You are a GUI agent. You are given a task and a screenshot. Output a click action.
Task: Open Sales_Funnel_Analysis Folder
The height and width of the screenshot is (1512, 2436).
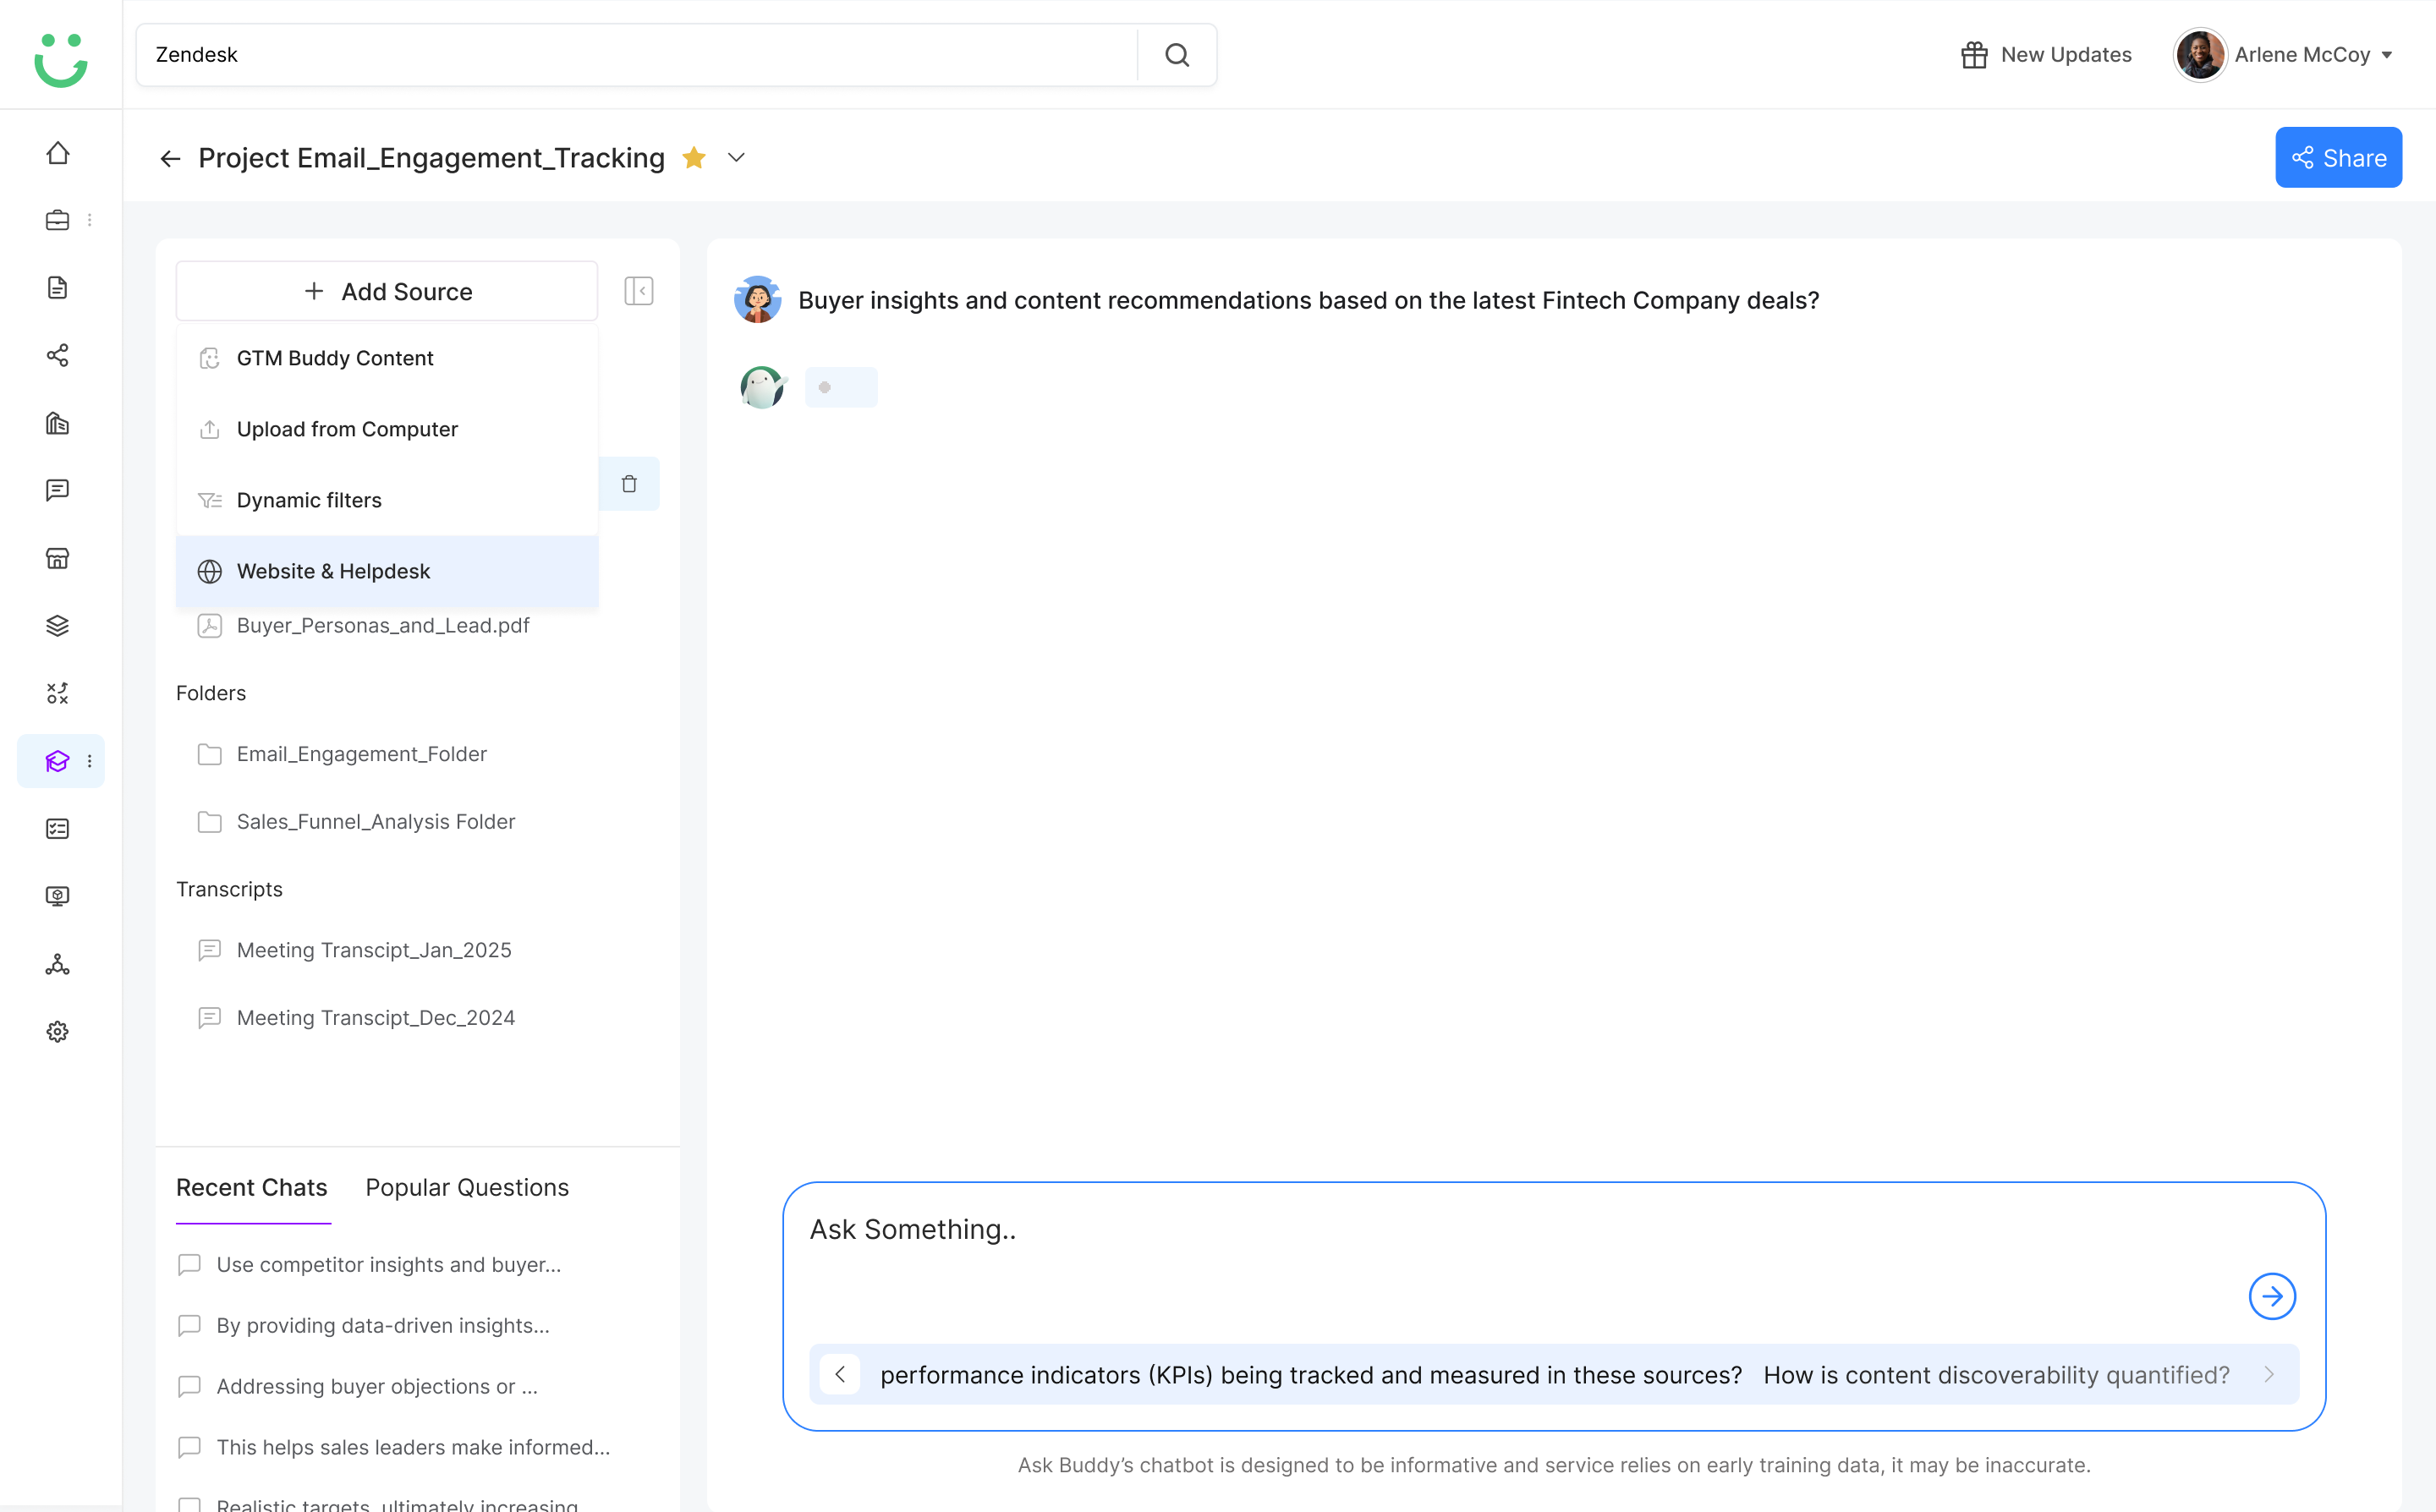[356, 821]
